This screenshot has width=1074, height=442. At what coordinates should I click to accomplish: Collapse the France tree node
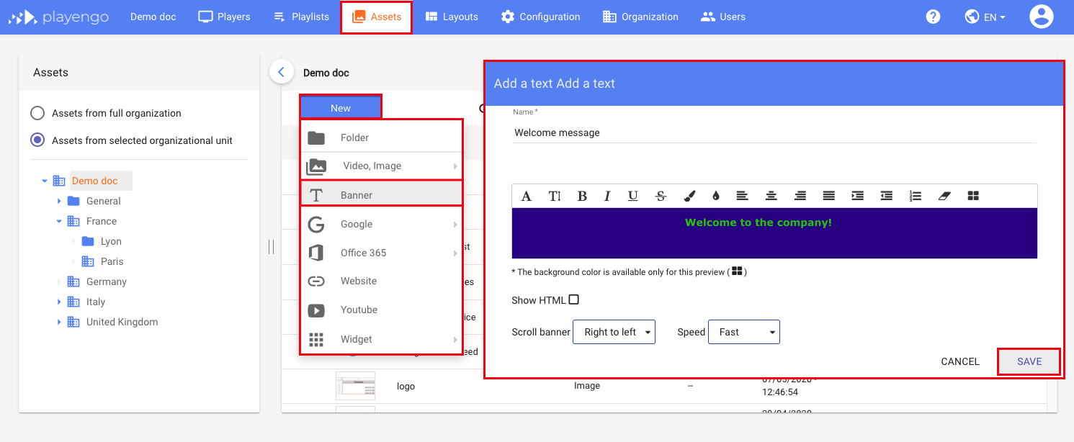tap(59, 221)
